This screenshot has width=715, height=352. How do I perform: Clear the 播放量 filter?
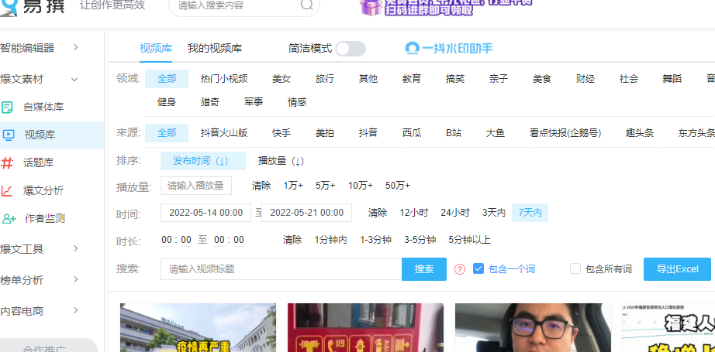(x=261, y=185)
